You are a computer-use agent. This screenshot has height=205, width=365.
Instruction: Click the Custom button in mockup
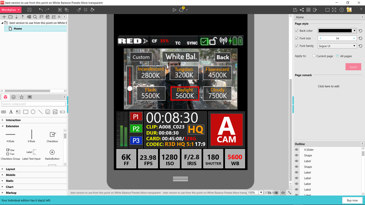(x=141, y=57)
